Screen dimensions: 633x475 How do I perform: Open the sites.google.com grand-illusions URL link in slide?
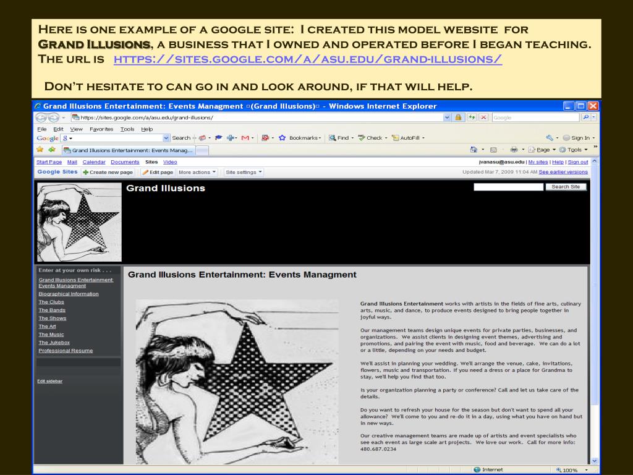coord(308,59)
